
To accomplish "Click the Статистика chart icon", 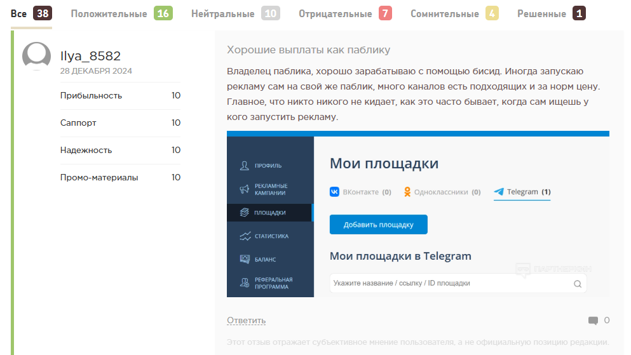I will (x=244, y=236).
